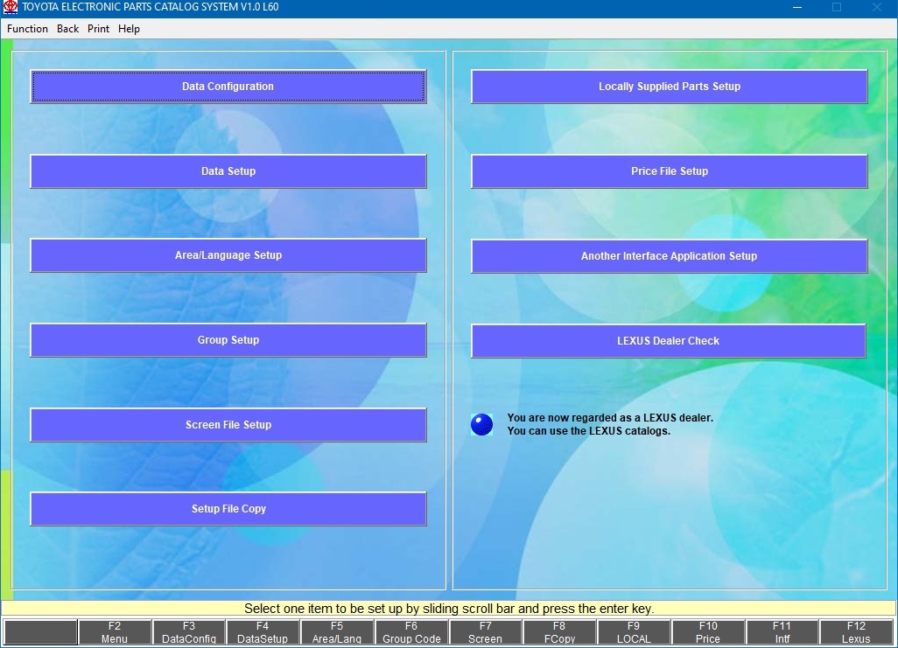The width and height of the screenshot is (898, 648).
Task: Open Data Setup
Action: coord(228,171)
